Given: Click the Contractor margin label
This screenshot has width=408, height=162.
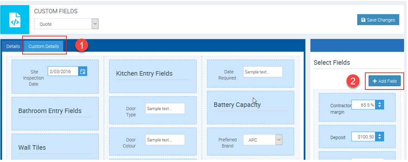Looking at the screenshot, I should (341, 109).
